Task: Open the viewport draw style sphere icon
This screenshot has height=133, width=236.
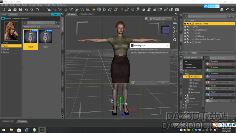Action: pyautogui.click(x=147, y=19)
